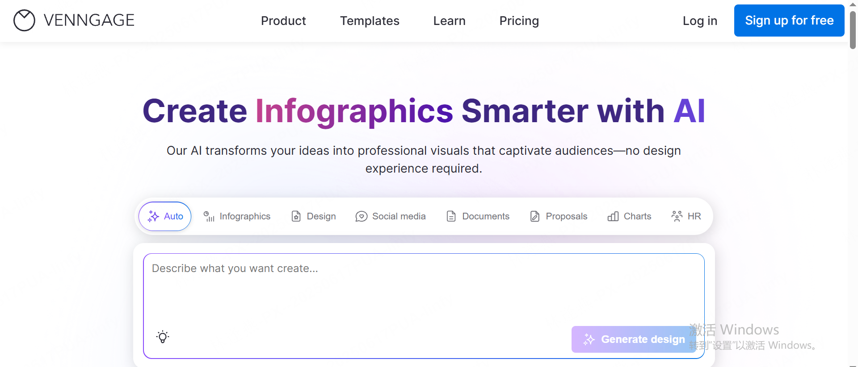Image resolution: width=858 pixels, height=367 pixels.
Task: Click the Social media heart bubble icon
Action: coord(361,216)
